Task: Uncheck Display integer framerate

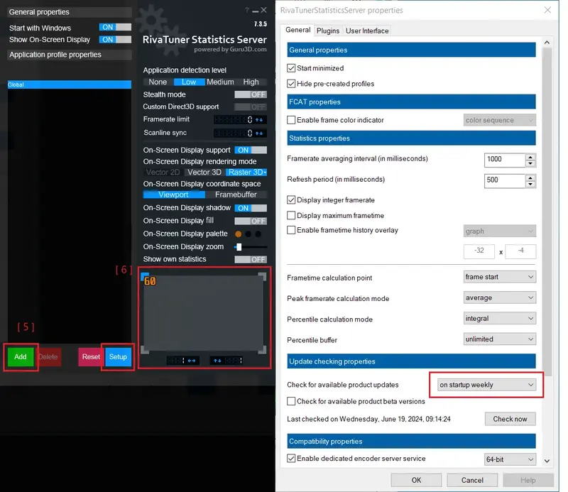Action: click(x=291, y=200)
